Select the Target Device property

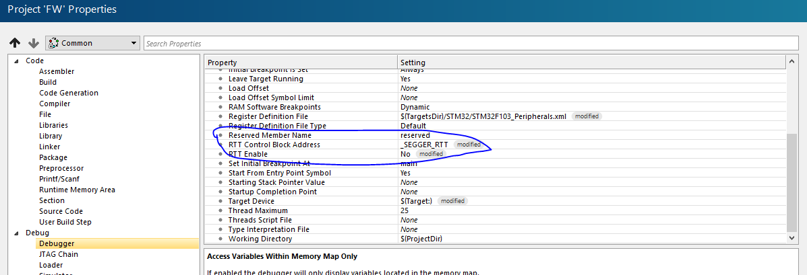[251, 201]
